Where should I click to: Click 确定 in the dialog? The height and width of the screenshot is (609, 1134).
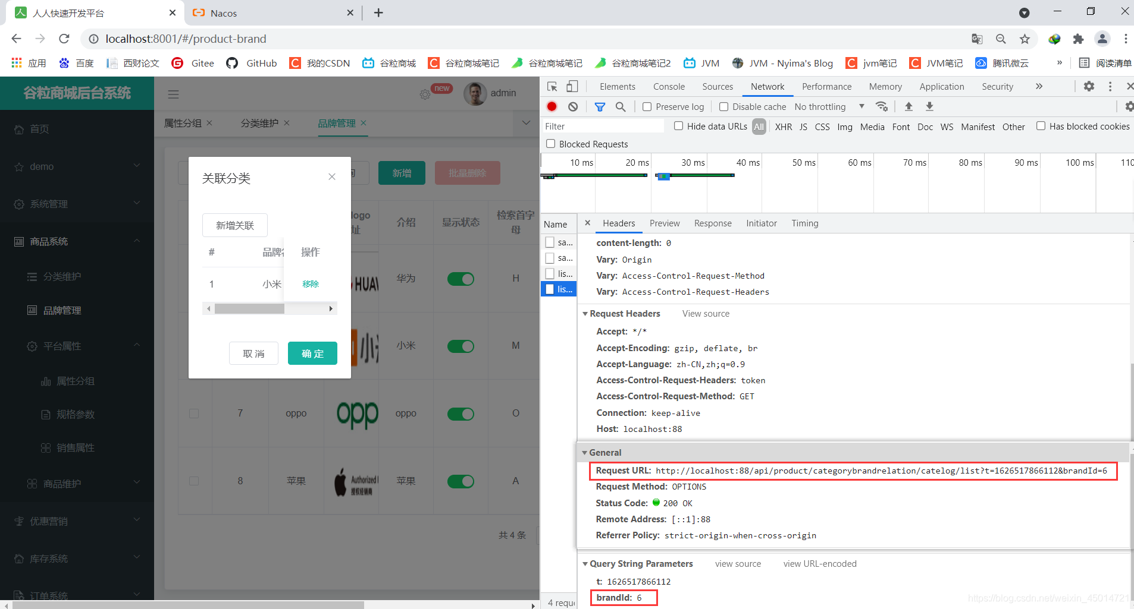tap(312, 354)
